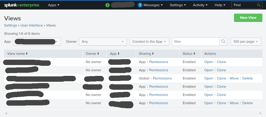
Task: Click the filter search magnifier icon
Action: [223, 42]
